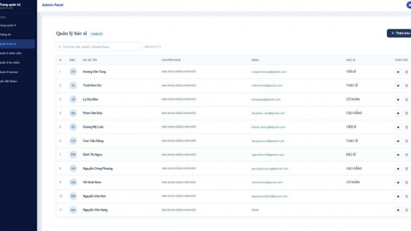
Task: Delete doctor Trịnh Kim Chi with trash icon
Action: pyautogui.click(x=407, y=86)
